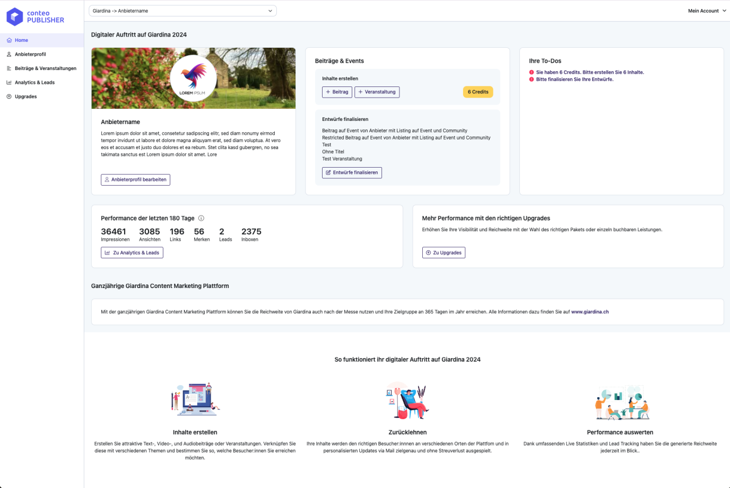Click the Home house icon in sidebar
Viewport: 730px width, 488px height.
9,40
